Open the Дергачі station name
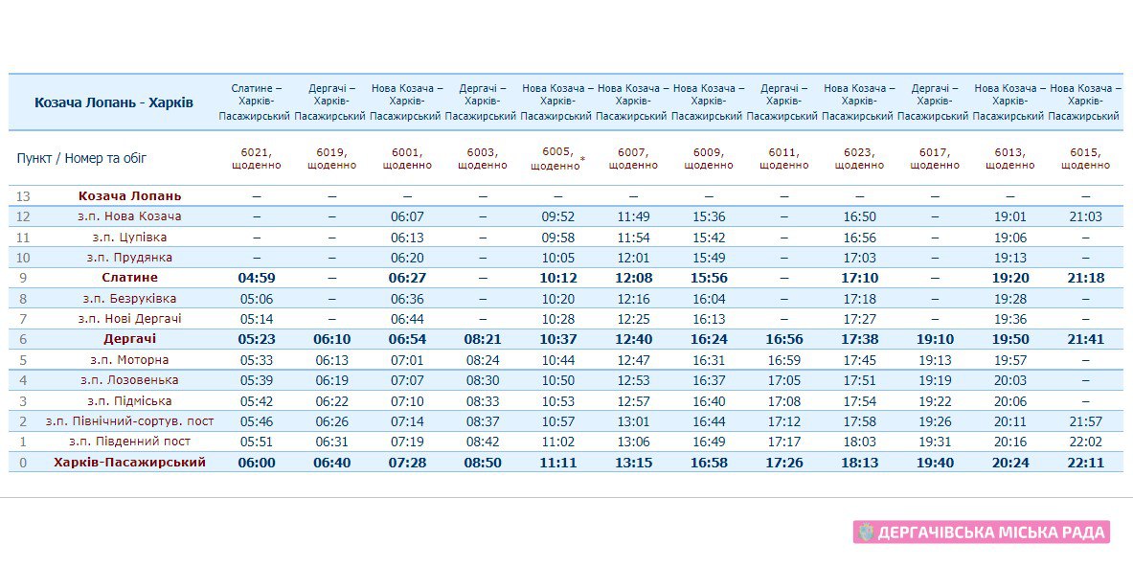1133x567 pixels. coord(129,339)
